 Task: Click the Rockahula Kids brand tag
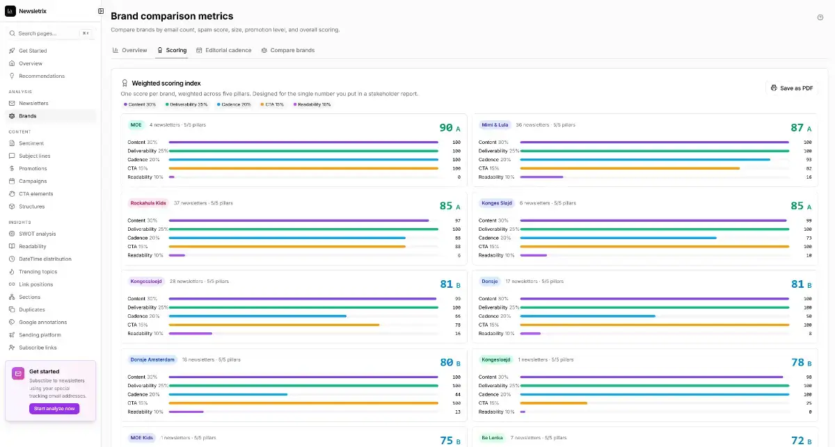point(148,203)
